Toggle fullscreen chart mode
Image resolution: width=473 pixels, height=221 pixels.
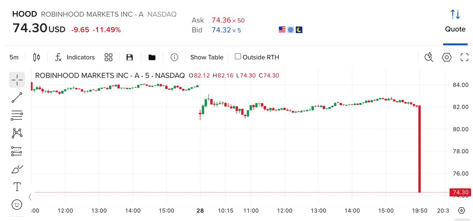[x=464, y=57]
